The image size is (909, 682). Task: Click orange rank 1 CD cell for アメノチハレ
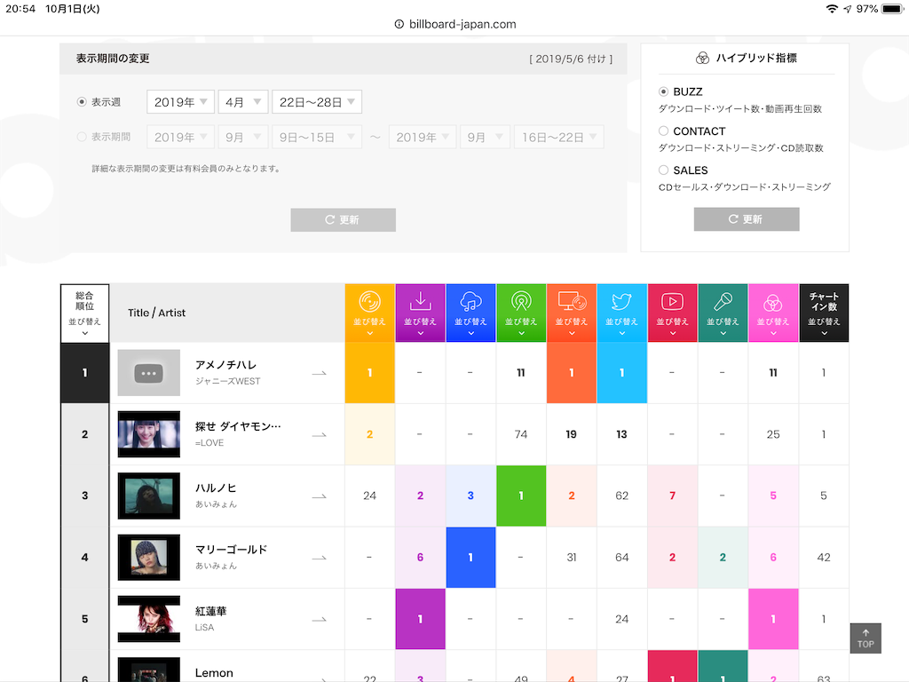point(369,373)
